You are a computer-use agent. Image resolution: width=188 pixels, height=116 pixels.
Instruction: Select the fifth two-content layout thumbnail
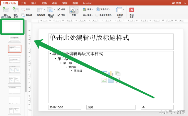click(x=14, y=70)
